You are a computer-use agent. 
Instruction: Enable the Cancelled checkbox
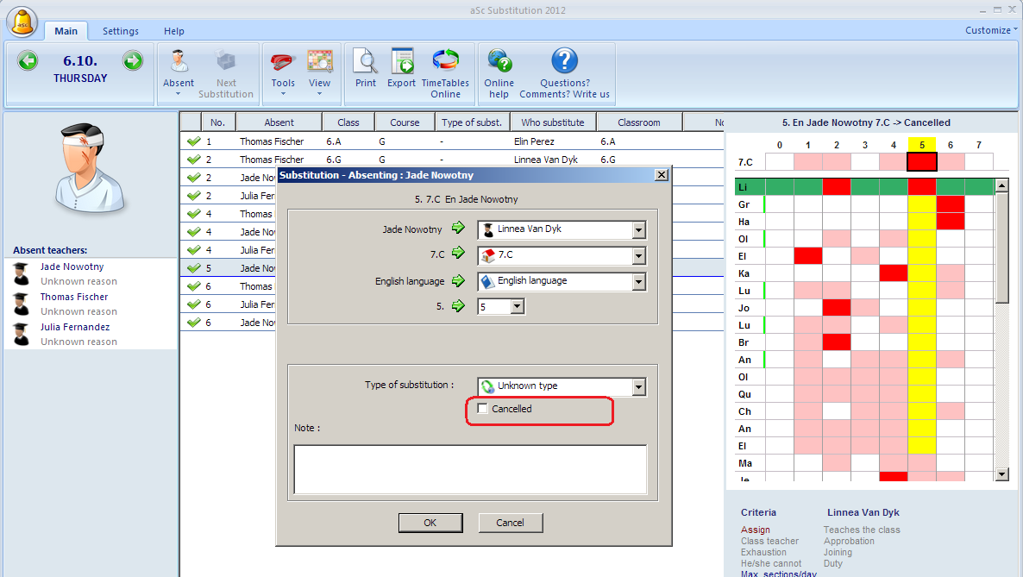(483, 409)
